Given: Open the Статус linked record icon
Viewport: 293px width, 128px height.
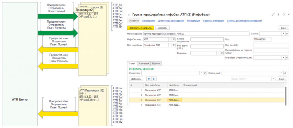Looking at the screenshot, I should (287, 34).
